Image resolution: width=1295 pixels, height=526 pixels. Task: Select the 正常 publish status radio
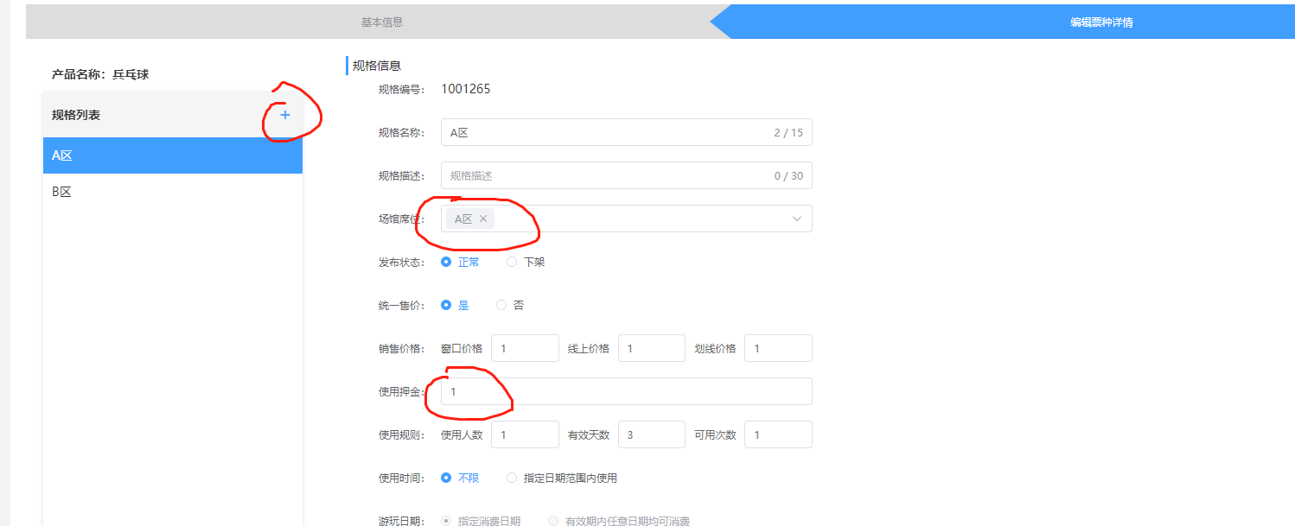[x=446, y=262]
